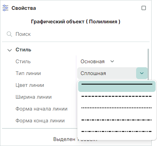Select the dash-dot line option
This screenshot has height=146, width=157.
(117, 120)
